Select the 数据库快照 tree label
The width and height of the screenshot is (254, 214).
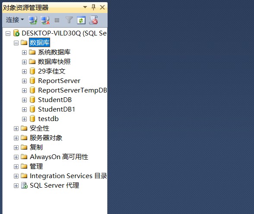tap(54, 61)
